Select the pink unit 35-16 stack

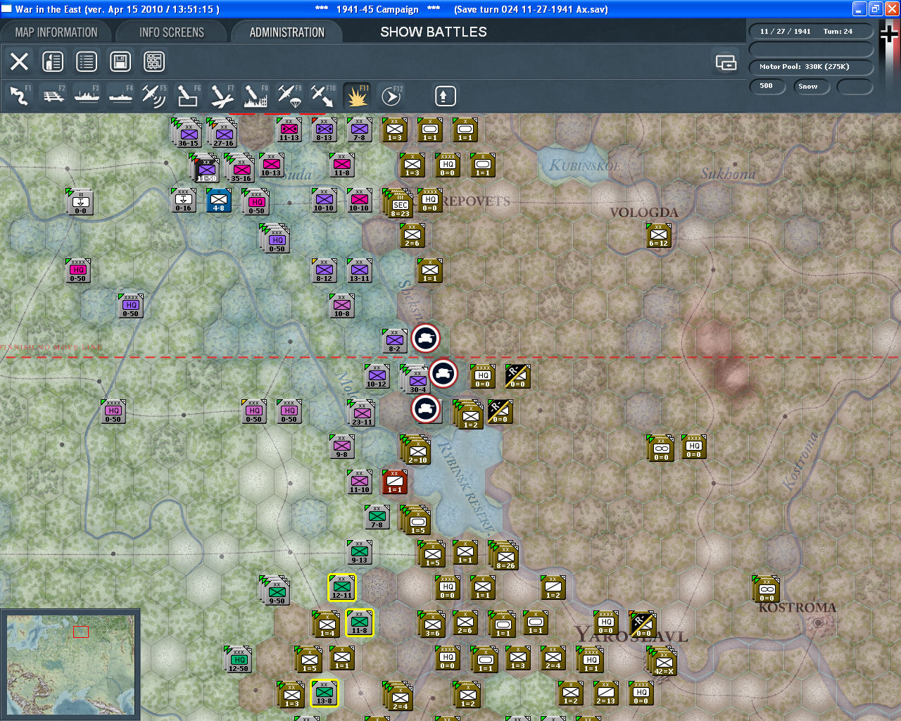tap(241, 169)
